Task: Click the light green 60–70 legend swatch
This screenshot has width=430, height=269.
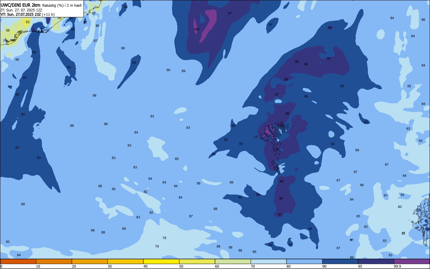Action: pos(233,261)
